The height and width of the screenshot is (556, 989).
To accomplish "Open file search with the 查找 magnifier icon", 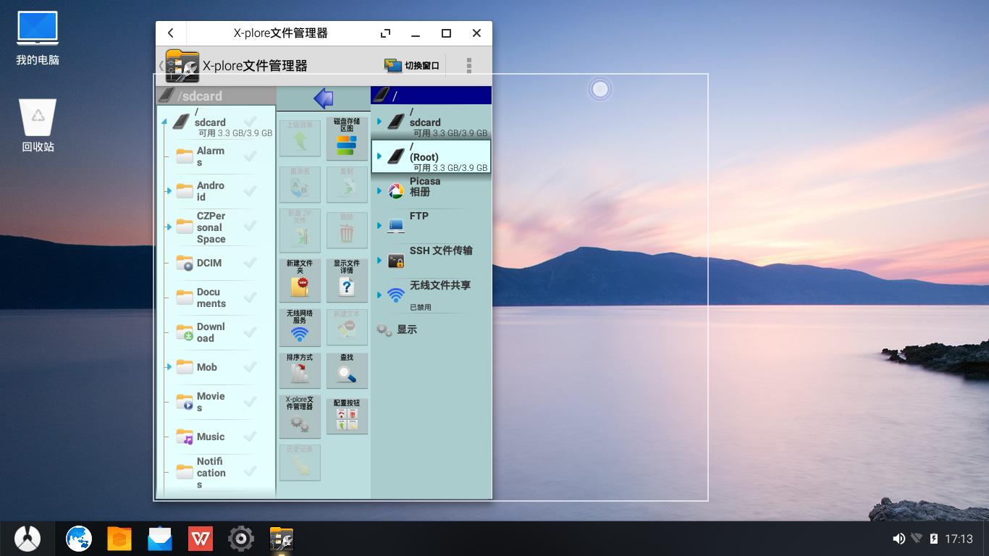I will coord(346,370).
